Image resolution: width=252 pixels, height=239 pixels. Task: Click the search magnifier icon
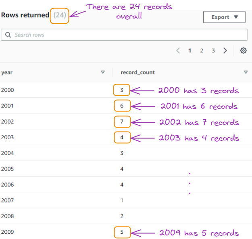click(8, 35)
